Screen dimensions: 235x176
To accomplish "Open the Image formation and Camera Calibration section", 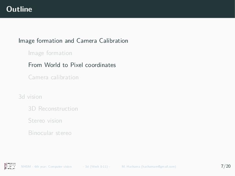I will point(73,41).
